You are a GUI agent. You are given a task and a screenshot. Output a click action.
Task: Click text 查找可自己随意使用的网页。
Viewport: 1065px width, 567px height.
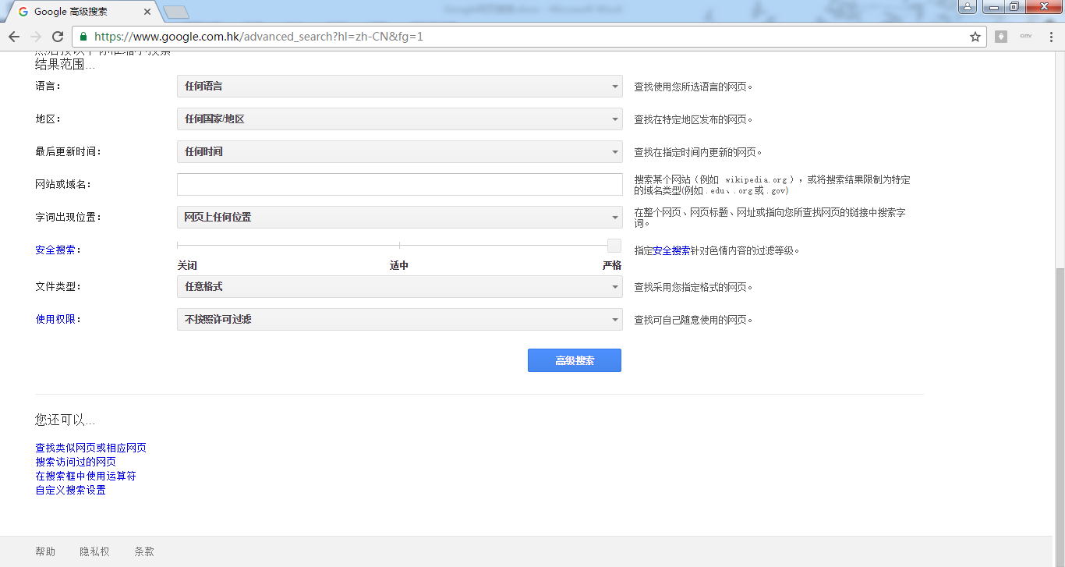[693, 321]
